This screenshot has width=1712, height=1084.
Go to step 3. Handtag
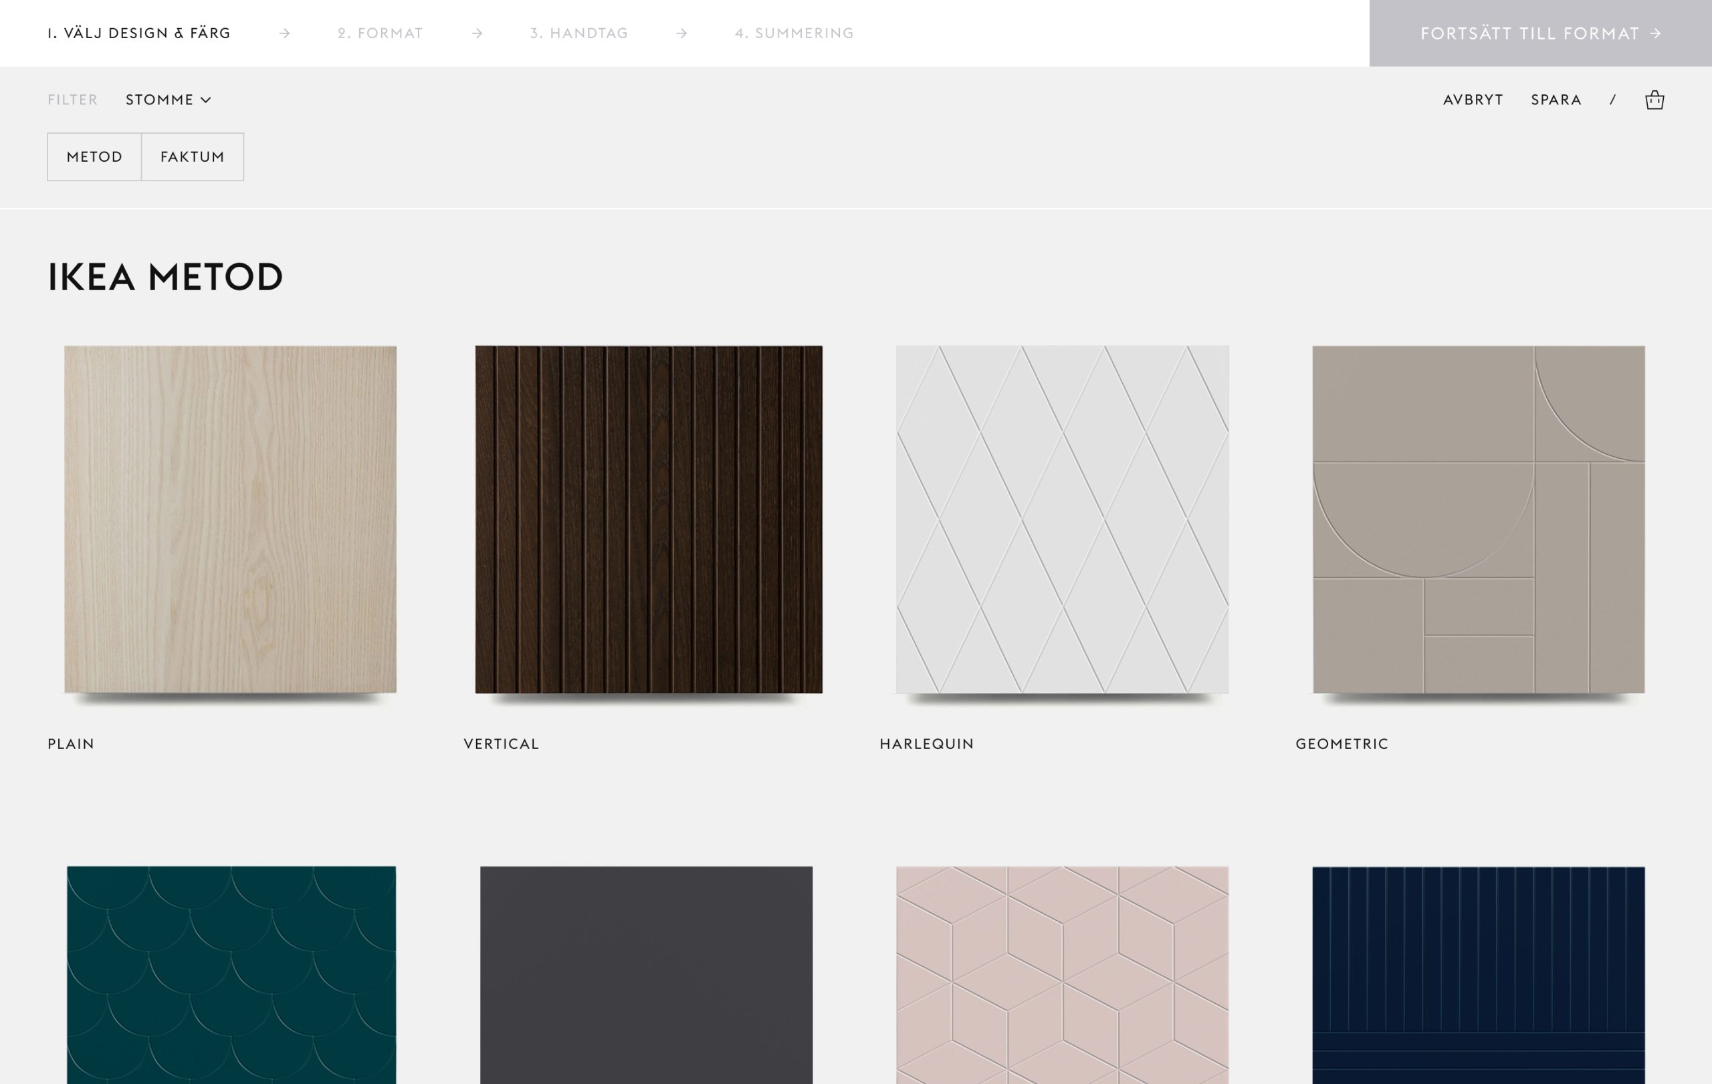[578, 33]
